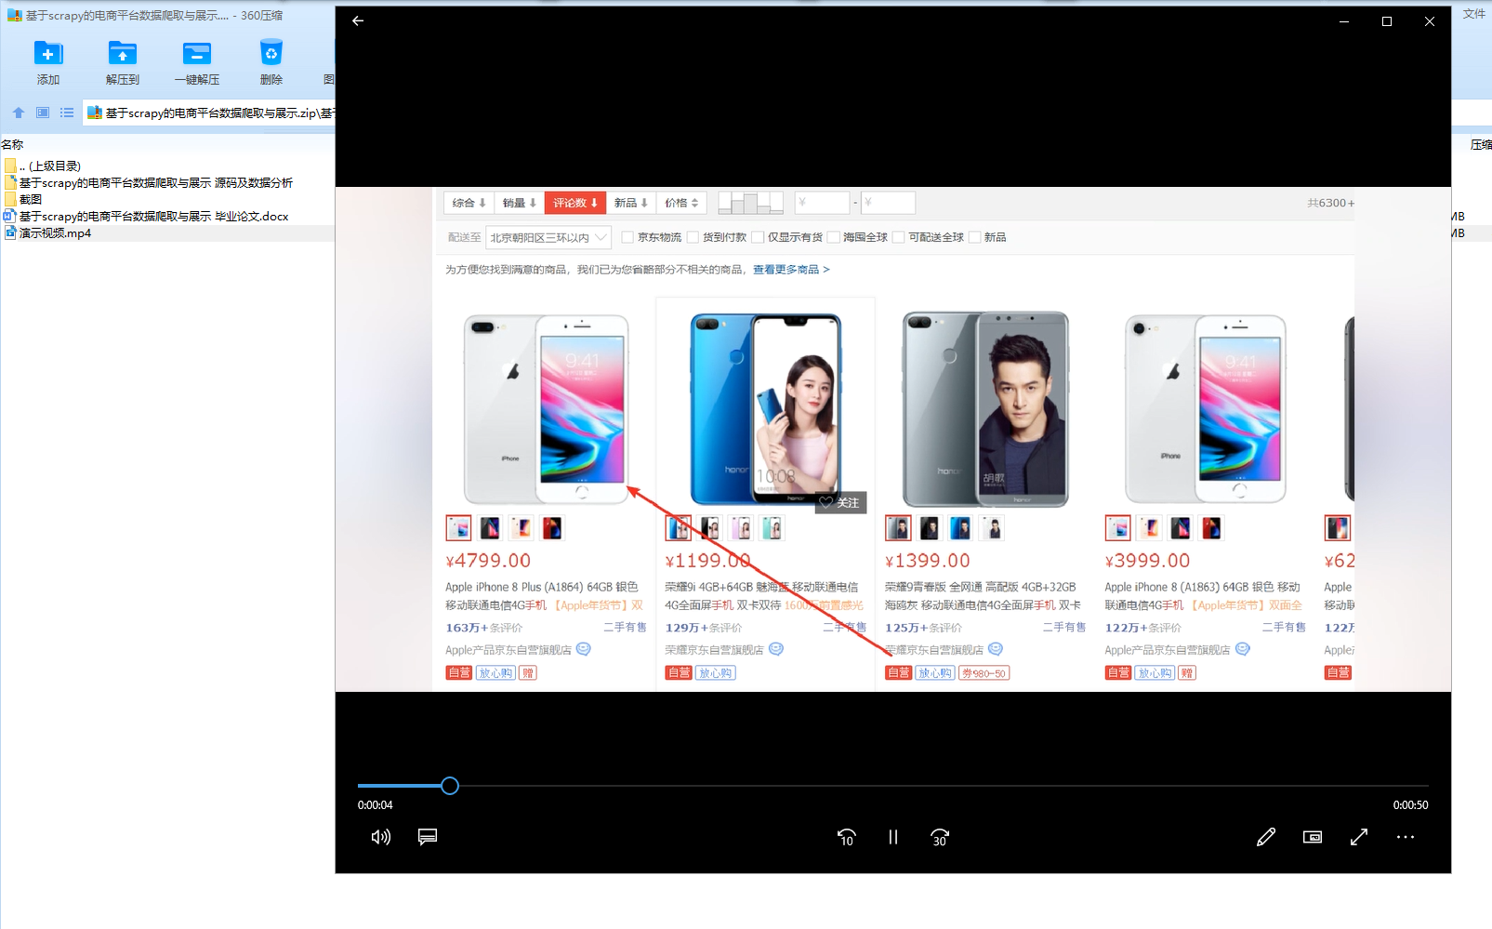Open the subtitles and captions icon
1492x929 pixels.
(428, 837)
